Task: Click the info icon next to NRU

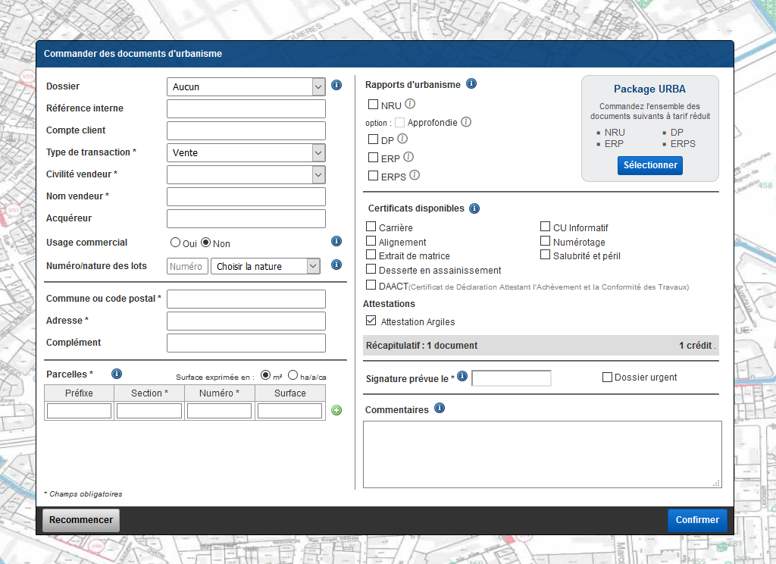Action: 410,104
